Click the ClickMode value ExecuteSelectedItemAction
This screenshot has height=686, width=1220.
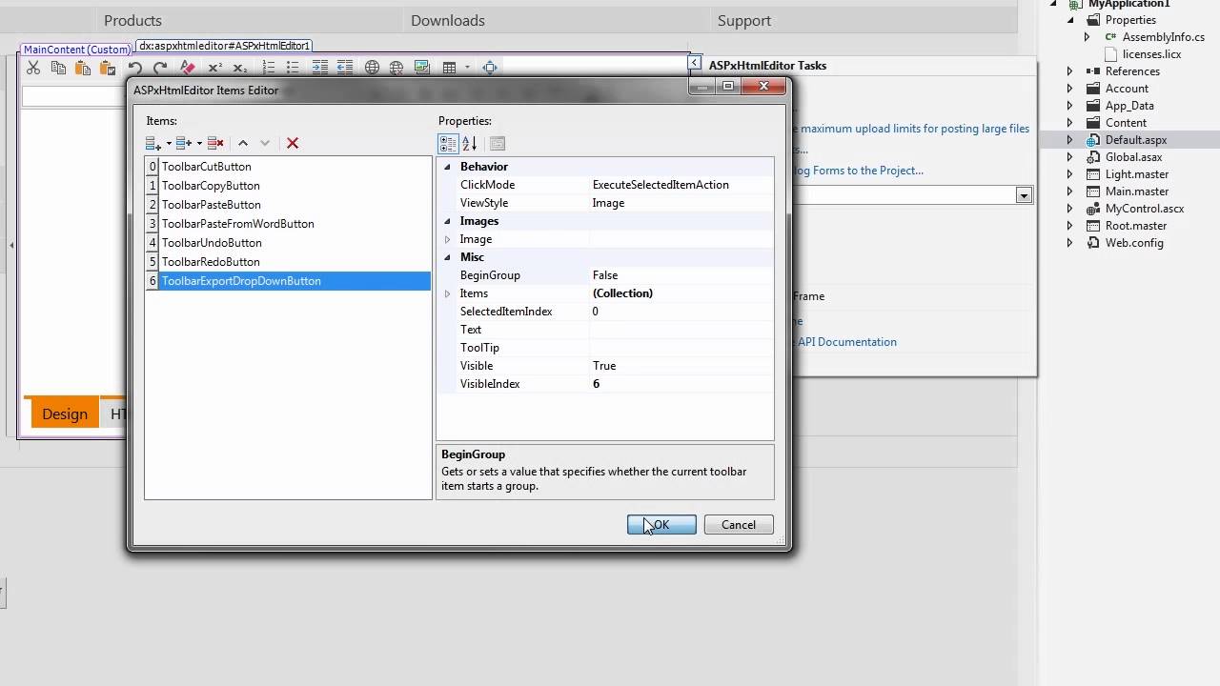[661, 185]
